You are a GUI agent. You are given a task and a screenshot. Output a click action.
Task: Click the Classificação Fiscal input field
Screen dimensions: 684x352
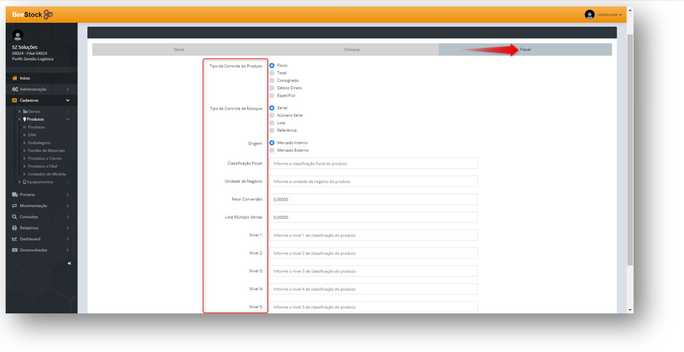tap(373, 163)
